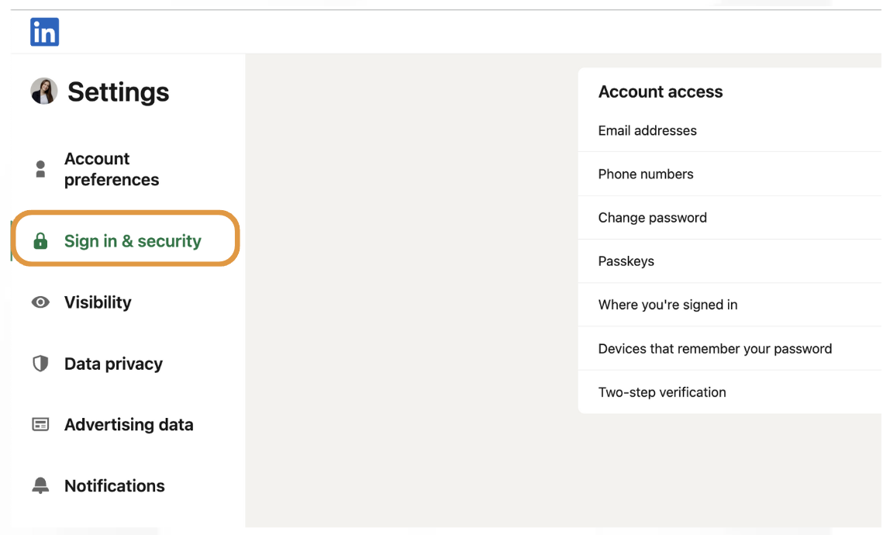Open Account preferences section

pos(112,169)
